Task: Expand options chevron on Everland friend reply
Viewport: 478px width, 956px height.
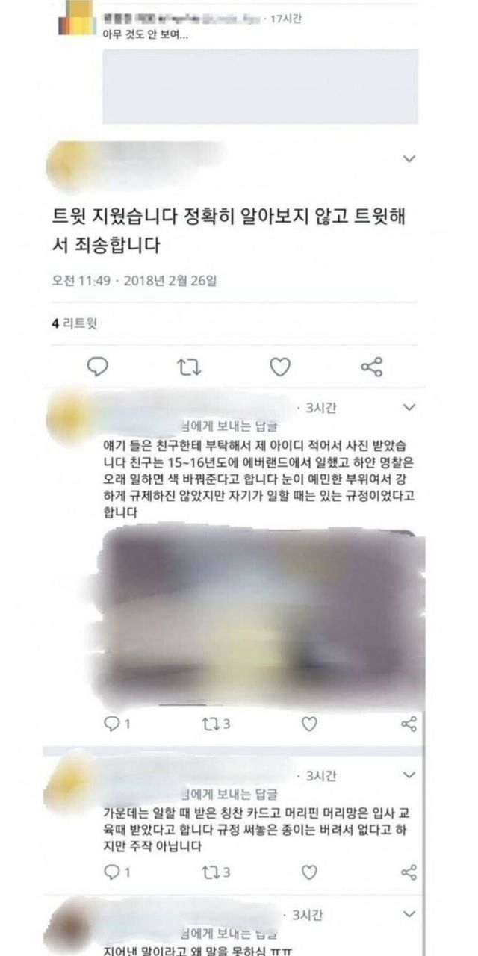Action: (409, 407)
